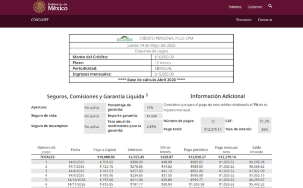Click the Gobierno de México logo

click(x=50, y=7)
